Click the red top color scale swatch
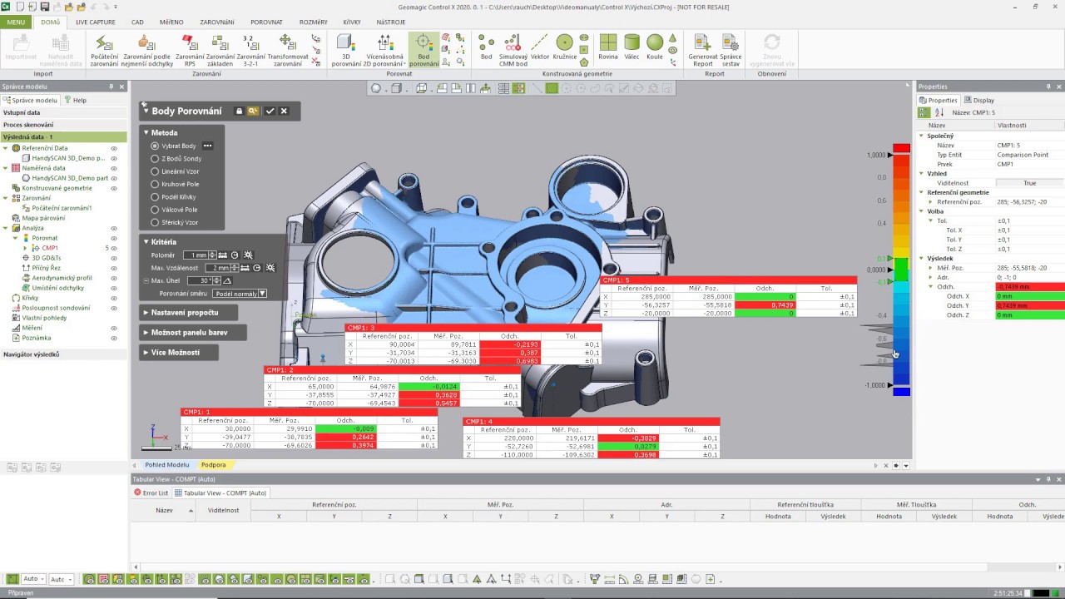The height and width of the screenshot is (599, 1065). [x=901, y=148]
